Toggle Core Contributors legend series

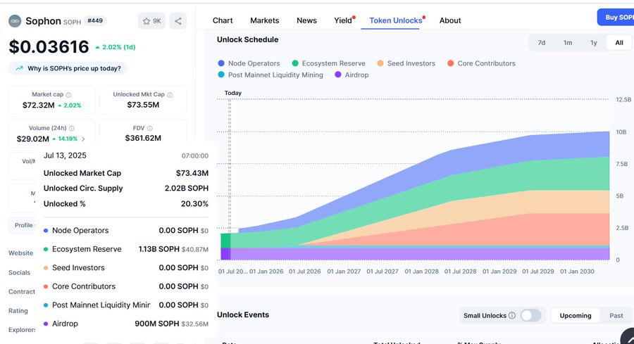[481, 63]
